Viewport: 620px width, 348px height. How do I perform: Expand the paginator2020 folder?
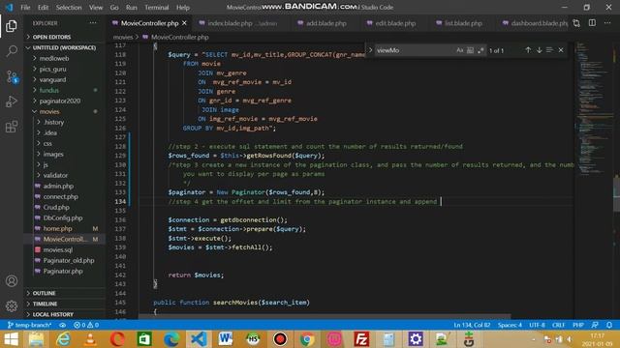coord(65,101)
